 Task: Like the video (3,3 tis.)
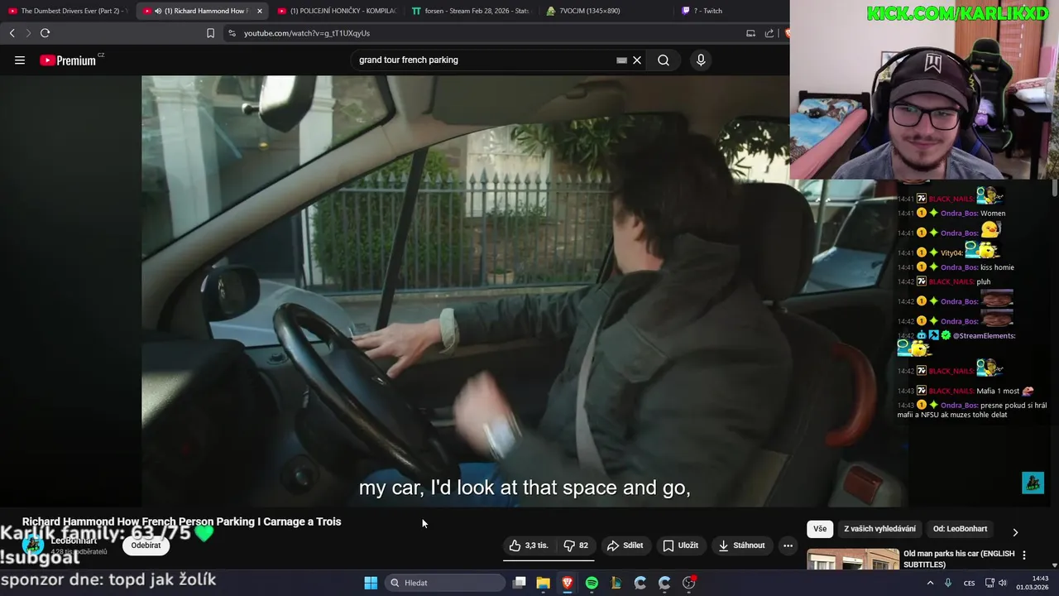tap(529, 546)
